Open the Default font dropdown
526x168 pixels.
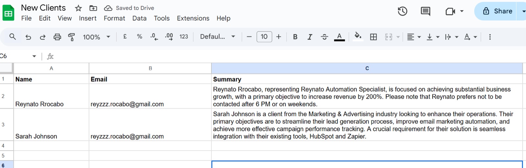pos(218,37)
